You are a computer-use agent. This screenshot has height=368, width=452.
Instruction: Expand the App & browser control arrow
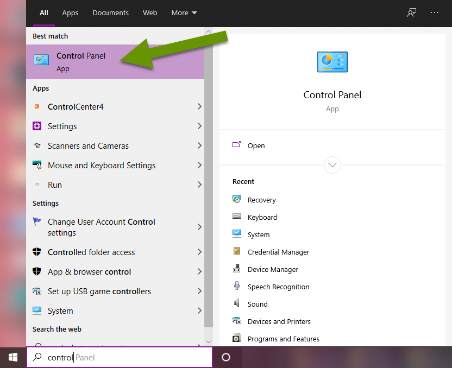(199, 271)
